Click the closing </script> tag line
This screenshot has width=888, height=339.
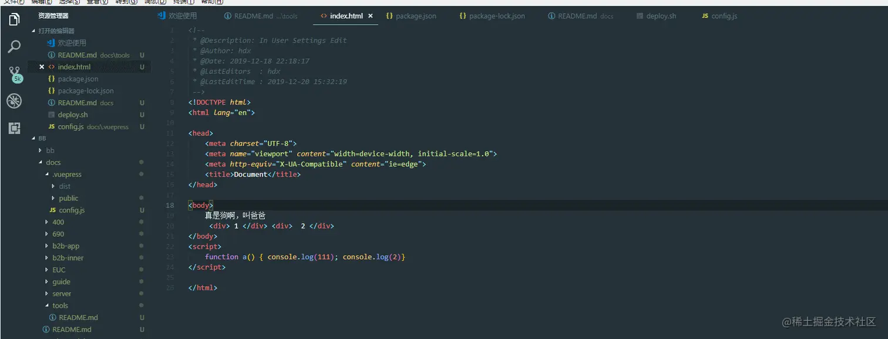click(207, 267)
